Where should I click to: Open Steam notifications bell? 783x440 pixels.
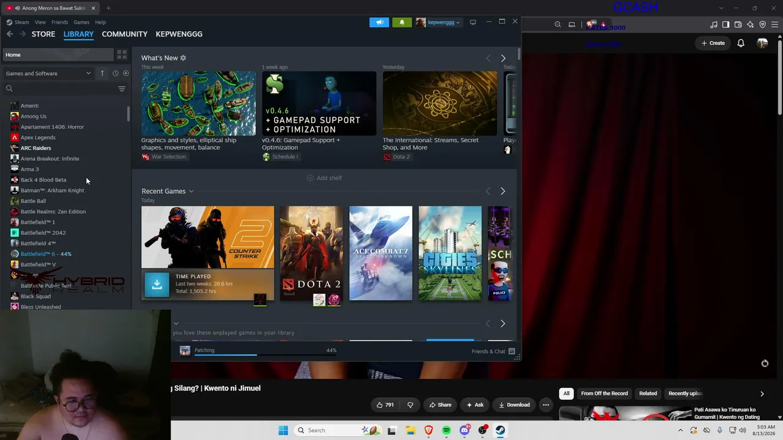[402, 23]
